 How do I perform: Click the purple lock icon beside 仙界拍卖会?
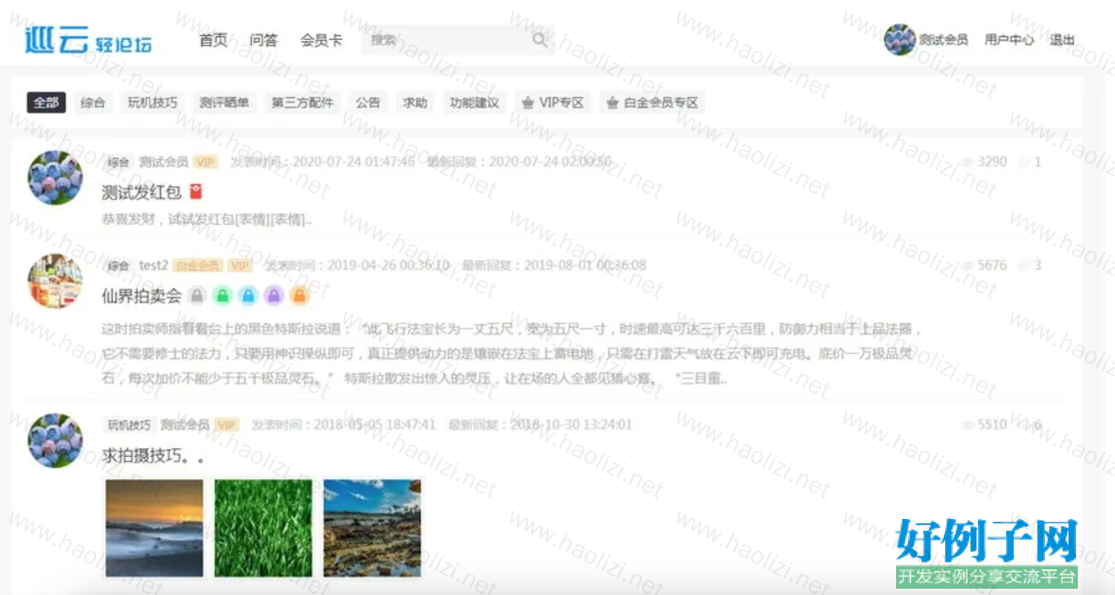tap(274, 296)
